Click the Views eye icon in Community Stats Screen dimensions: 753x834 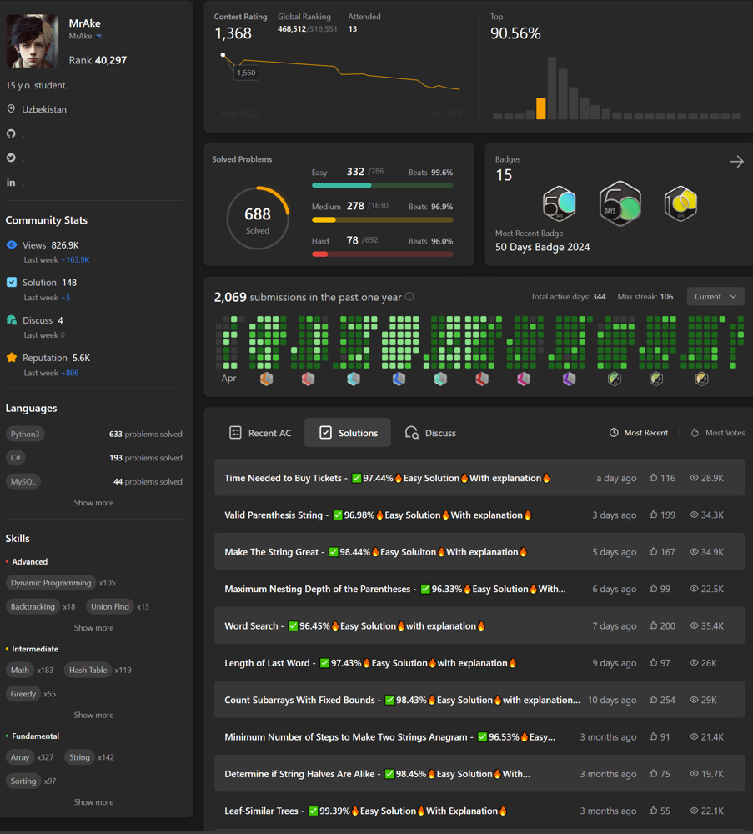12,245
